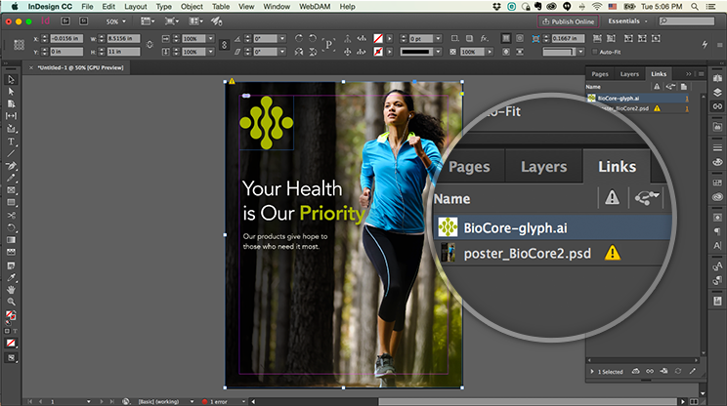Select the Free Transform tool

(11, 227)
